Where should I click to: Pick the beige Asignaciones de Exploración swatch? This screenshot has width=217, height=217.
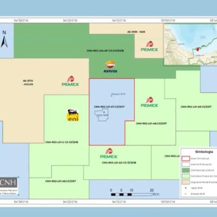click(x=186, y=182)
